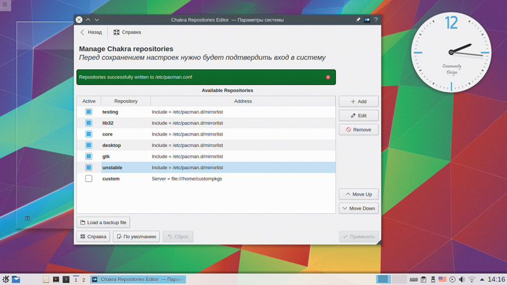Open the clipboard tray icon

[x=423, y=279]
